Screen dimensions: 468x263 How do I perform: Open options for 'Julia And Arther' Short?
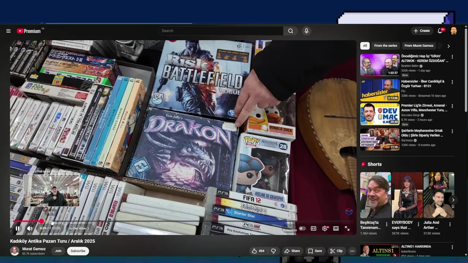click(x=450, y=224)
